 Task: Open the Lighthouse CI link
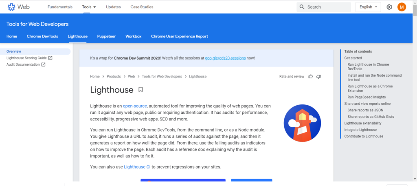[x=137, y=167]
